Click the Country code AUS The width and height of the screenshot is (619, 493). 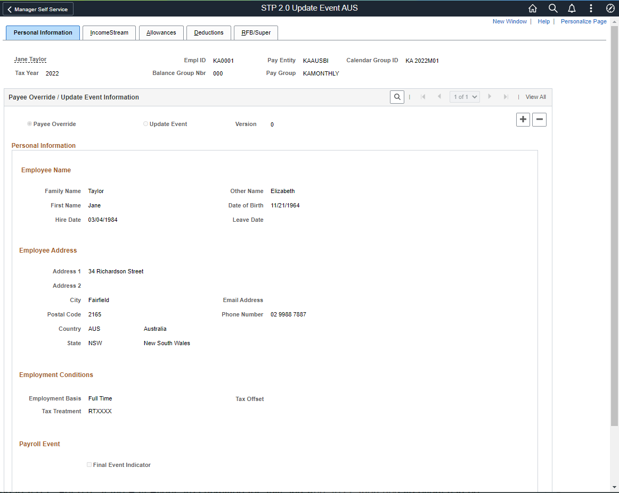(x=94, y=329)
